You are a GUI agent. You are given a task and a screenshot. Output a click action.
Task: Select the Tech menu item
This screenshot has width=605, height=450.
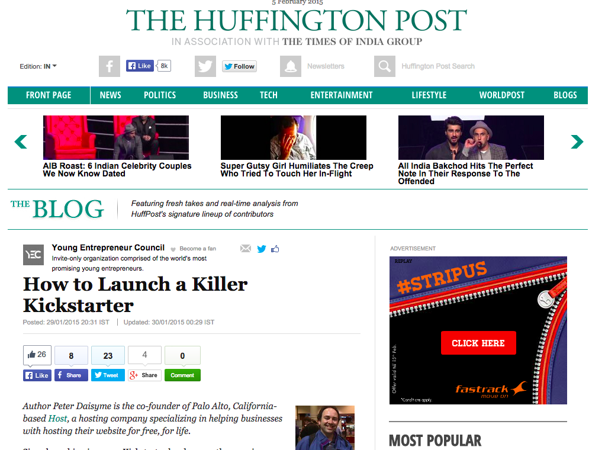click(x=269, y=95)
